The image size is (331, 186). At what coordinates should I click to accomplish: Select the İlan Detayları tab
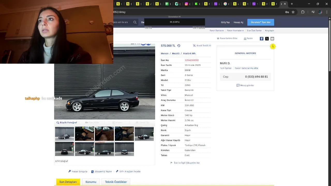[x=68, y=182]
